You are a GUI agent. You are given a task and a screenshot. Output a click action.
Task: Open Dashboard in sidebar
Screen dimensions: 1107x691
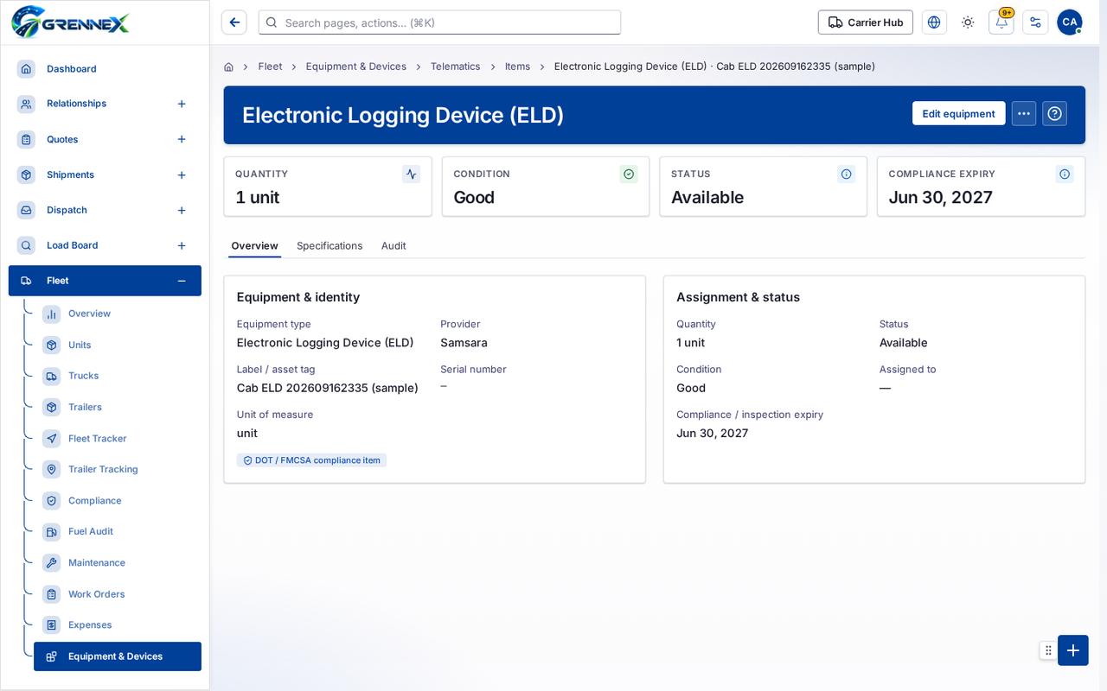click(105, 68)
